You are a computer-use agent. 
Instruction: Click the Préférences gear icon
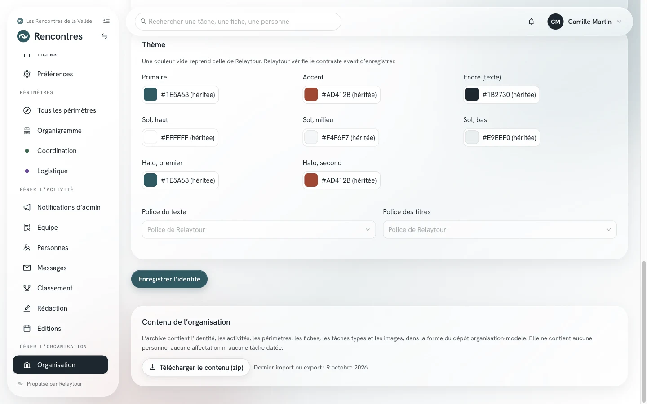click(27, 74)
